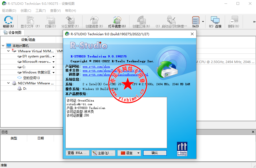Open dropdown for EFI system partition
The image size is (256, 168).
click(x=54, y=57)
